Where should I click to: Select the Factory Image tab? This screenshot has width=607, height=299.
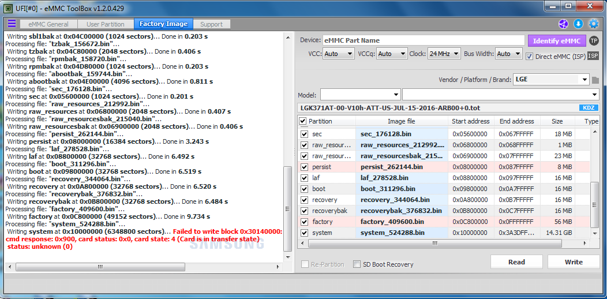163,24
